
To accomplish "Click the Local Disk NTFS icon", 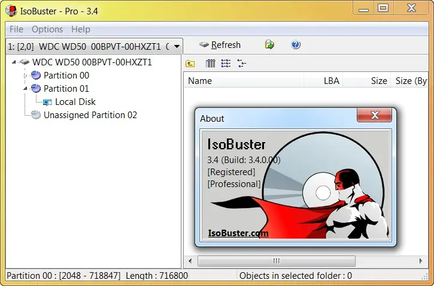I will point(47,103).
